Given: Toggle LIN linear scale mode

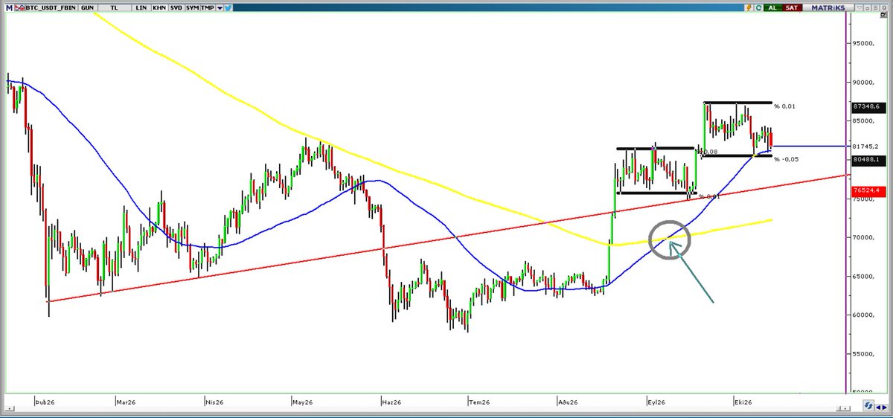Looking at the screenshot, I should (141, 8).
